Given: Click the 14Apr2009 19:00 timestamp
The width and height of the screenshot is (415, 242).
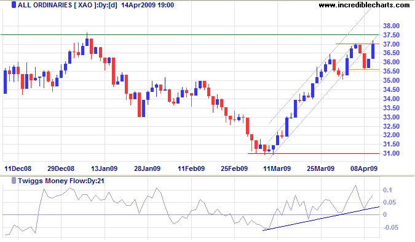Looking at the screenshot, I should click(148, 5).
